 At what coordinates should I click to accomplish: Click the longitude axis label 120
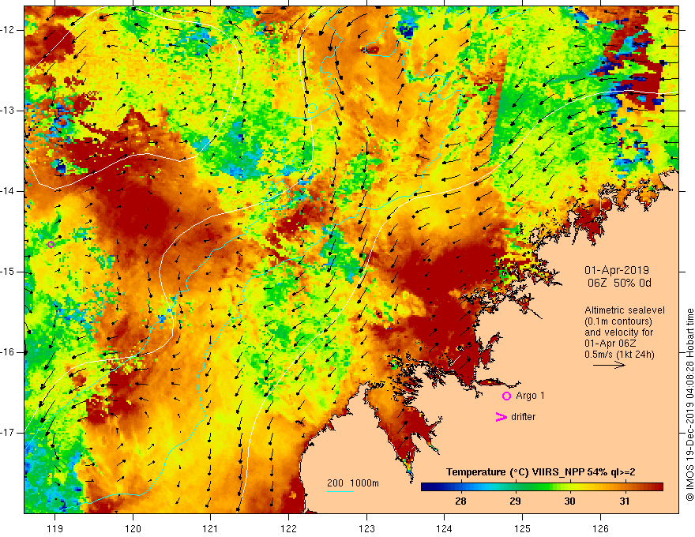pyautogui.click(x=133, y=528)
